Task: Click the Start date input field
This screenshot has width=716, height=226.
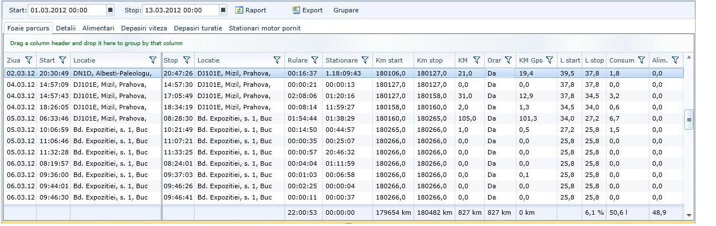Action: tap(66, 10)
